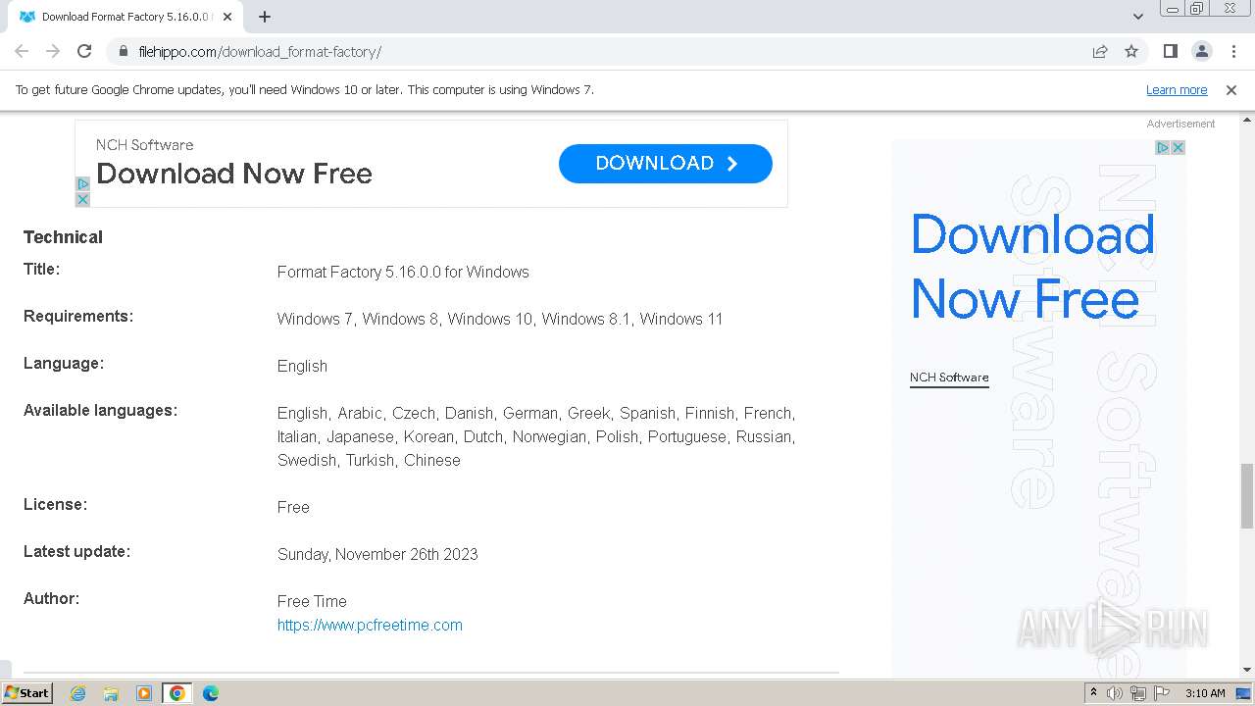Viewport: 1255px width, 706px height.
Task: Open top banner ad info triangle icon
Action: (x=82, y=183)
